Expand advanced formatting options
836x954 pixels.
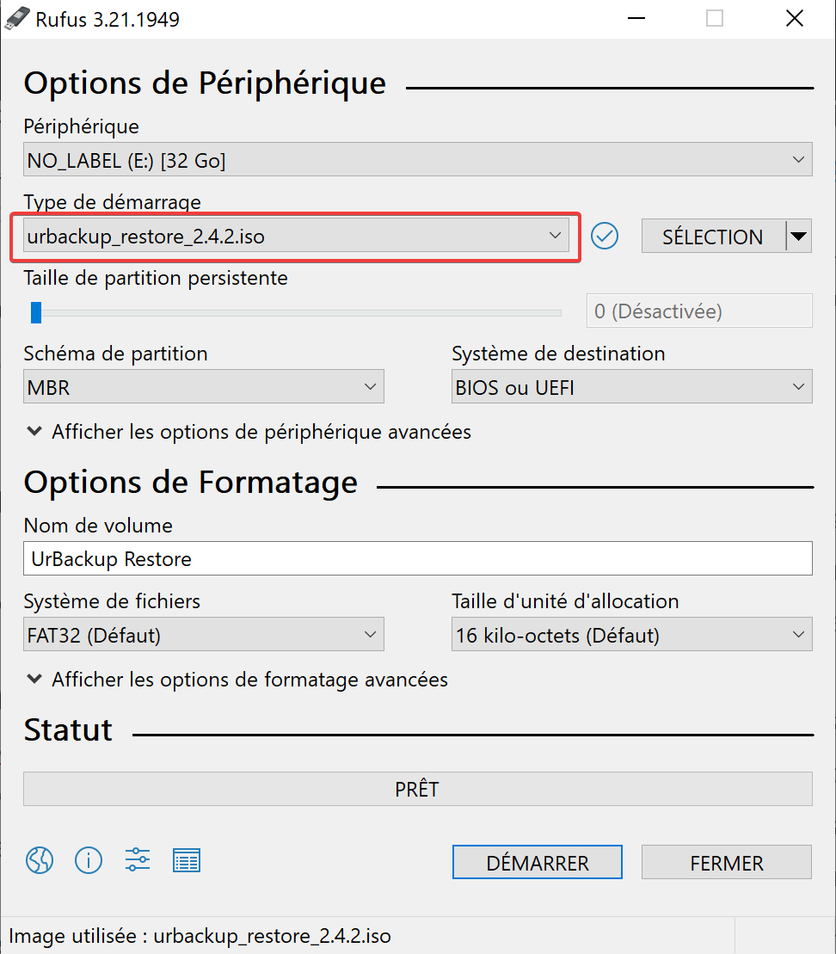(238, 680)
